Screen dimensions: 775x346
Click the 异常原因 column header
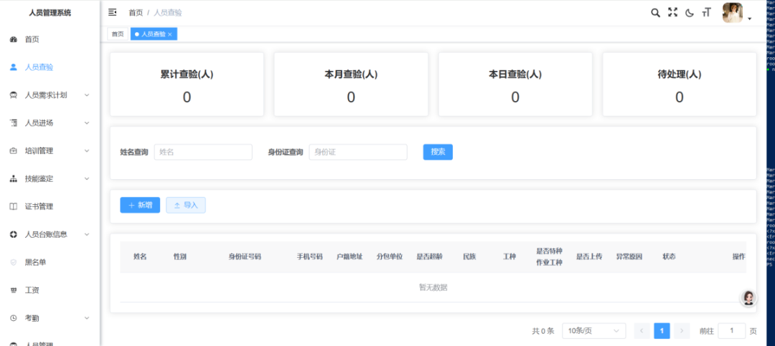coord(629,256)
